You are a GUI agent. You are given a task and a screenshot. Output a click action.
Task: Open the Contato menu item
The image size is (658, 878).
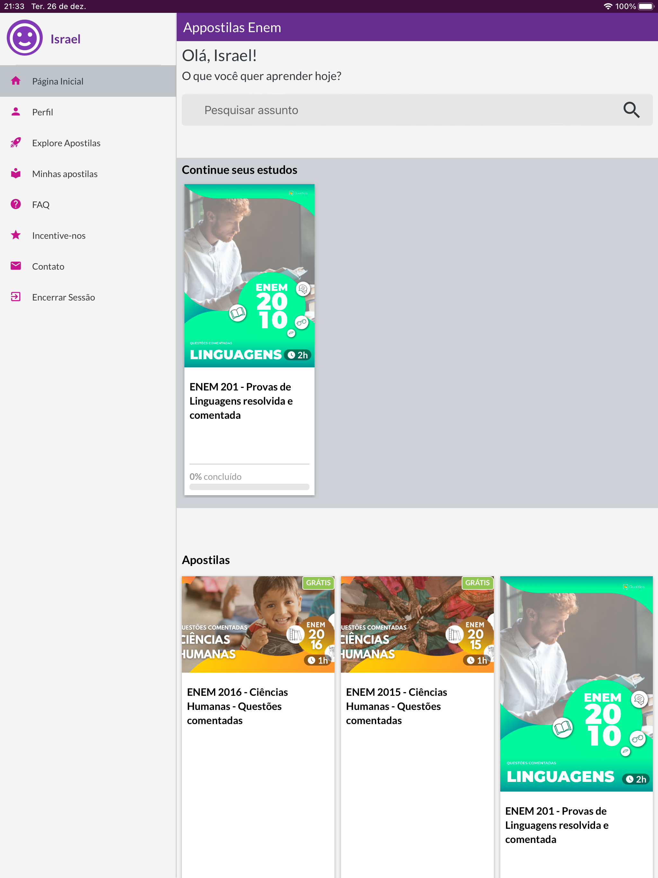tap(88, 266)
